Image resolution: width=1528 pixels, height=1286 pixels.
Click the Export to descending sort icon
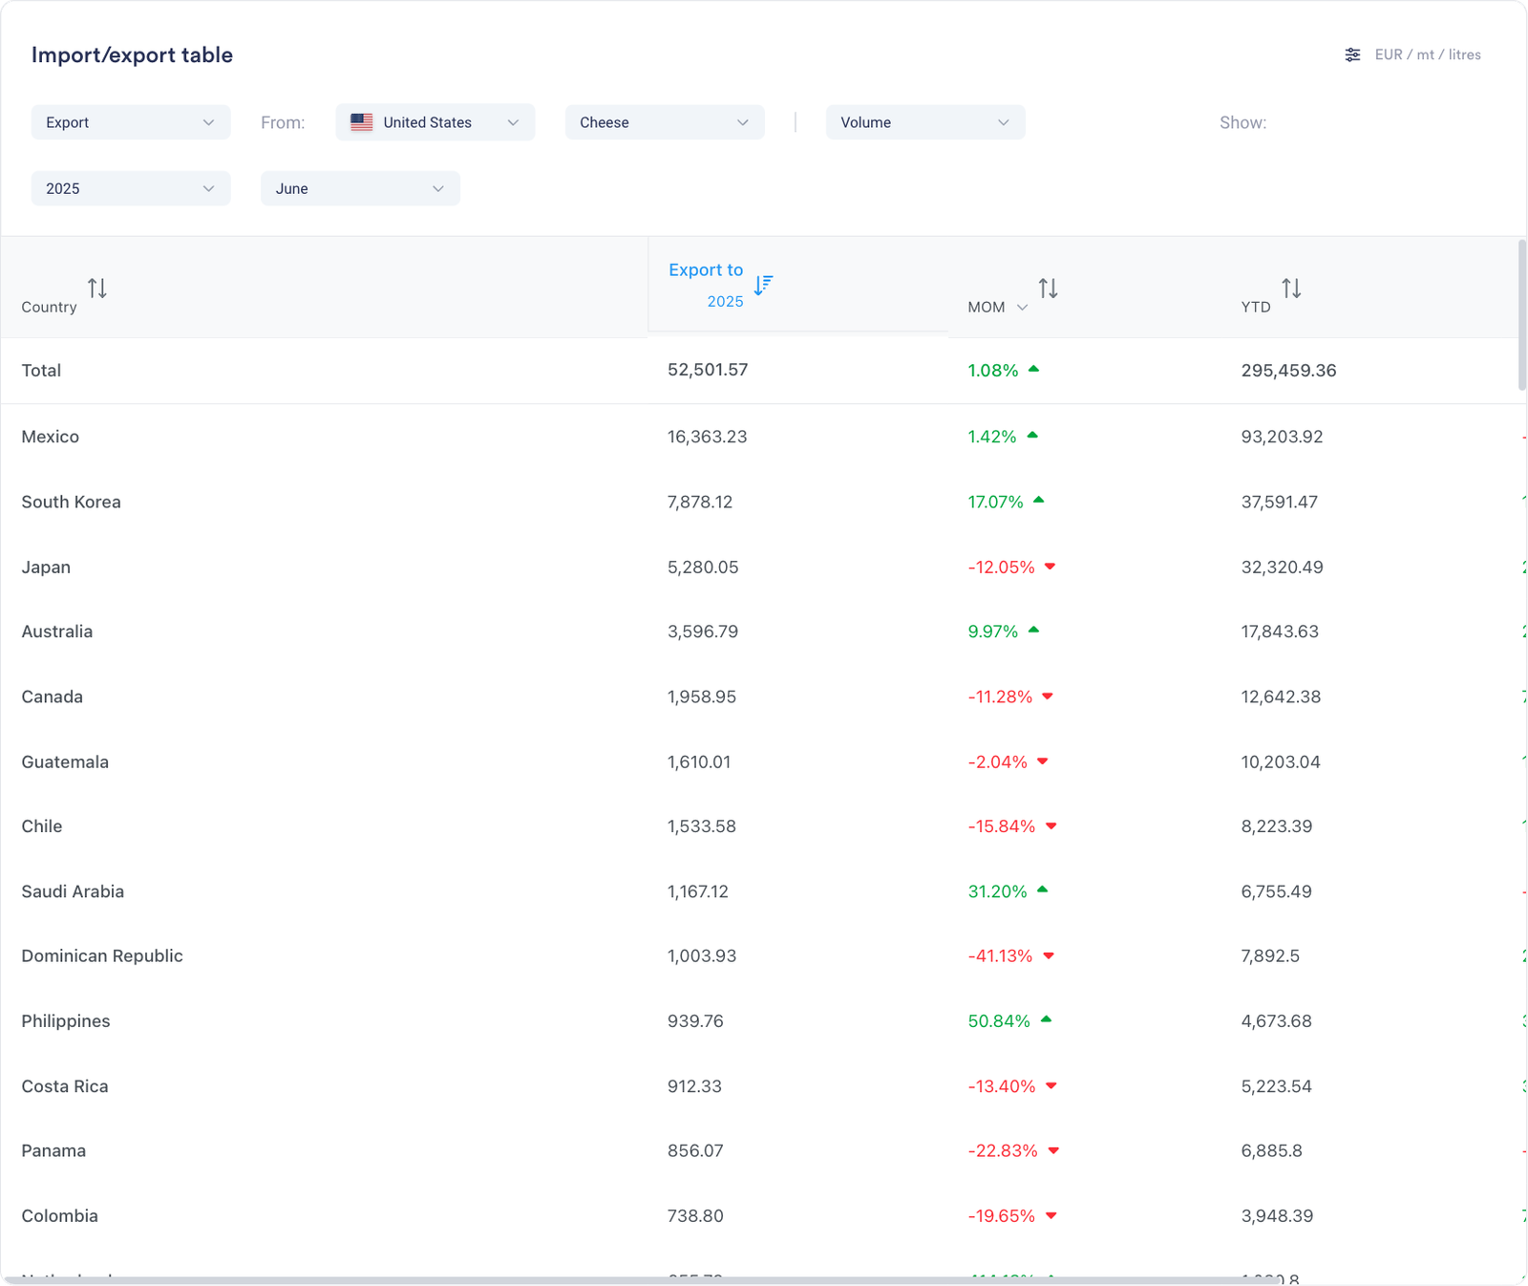763,285
